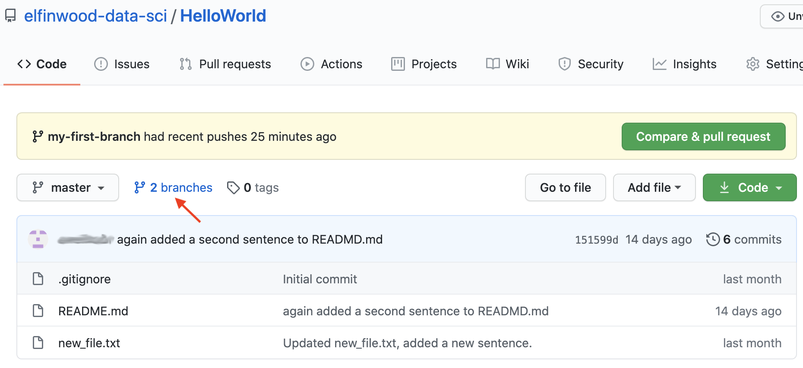Click the repository book icon beside elfinwood-data-sci

point(10,16)
